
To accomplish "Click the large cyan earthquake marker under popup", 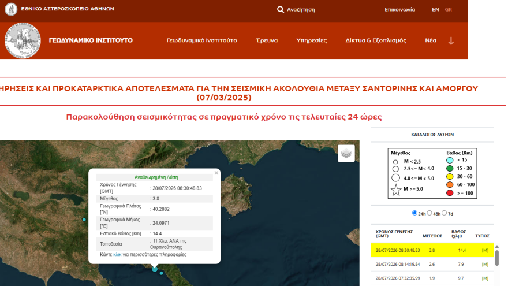I will click(155, 269).
